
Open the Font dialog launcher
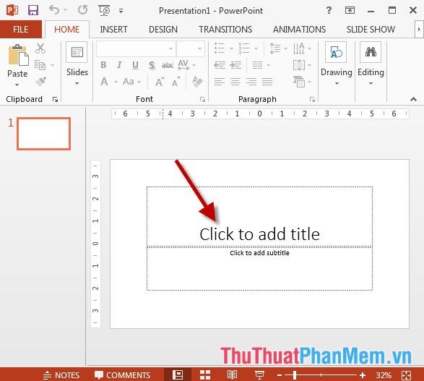click(202, 100)
